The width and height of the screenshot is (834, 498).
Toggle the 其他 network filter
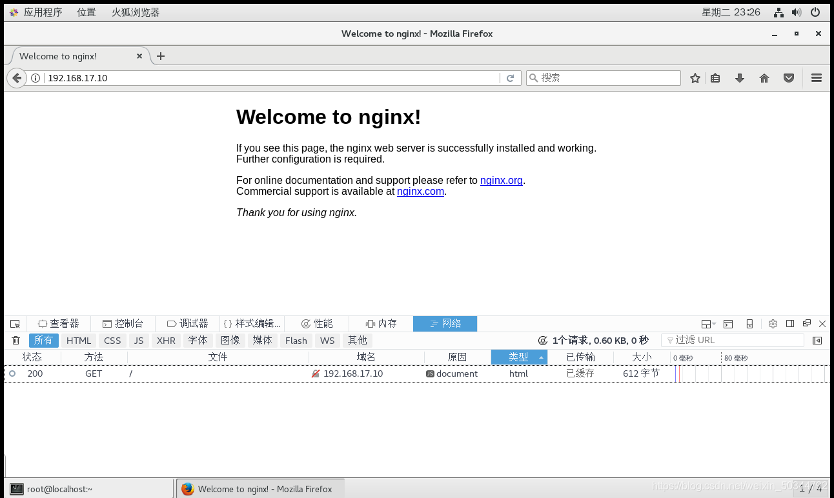(358, 341)
